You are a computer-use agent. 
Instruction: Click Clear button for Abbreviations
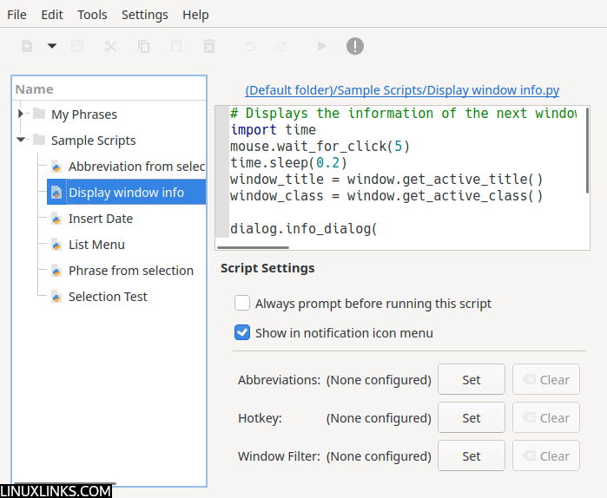click(546, 379)
